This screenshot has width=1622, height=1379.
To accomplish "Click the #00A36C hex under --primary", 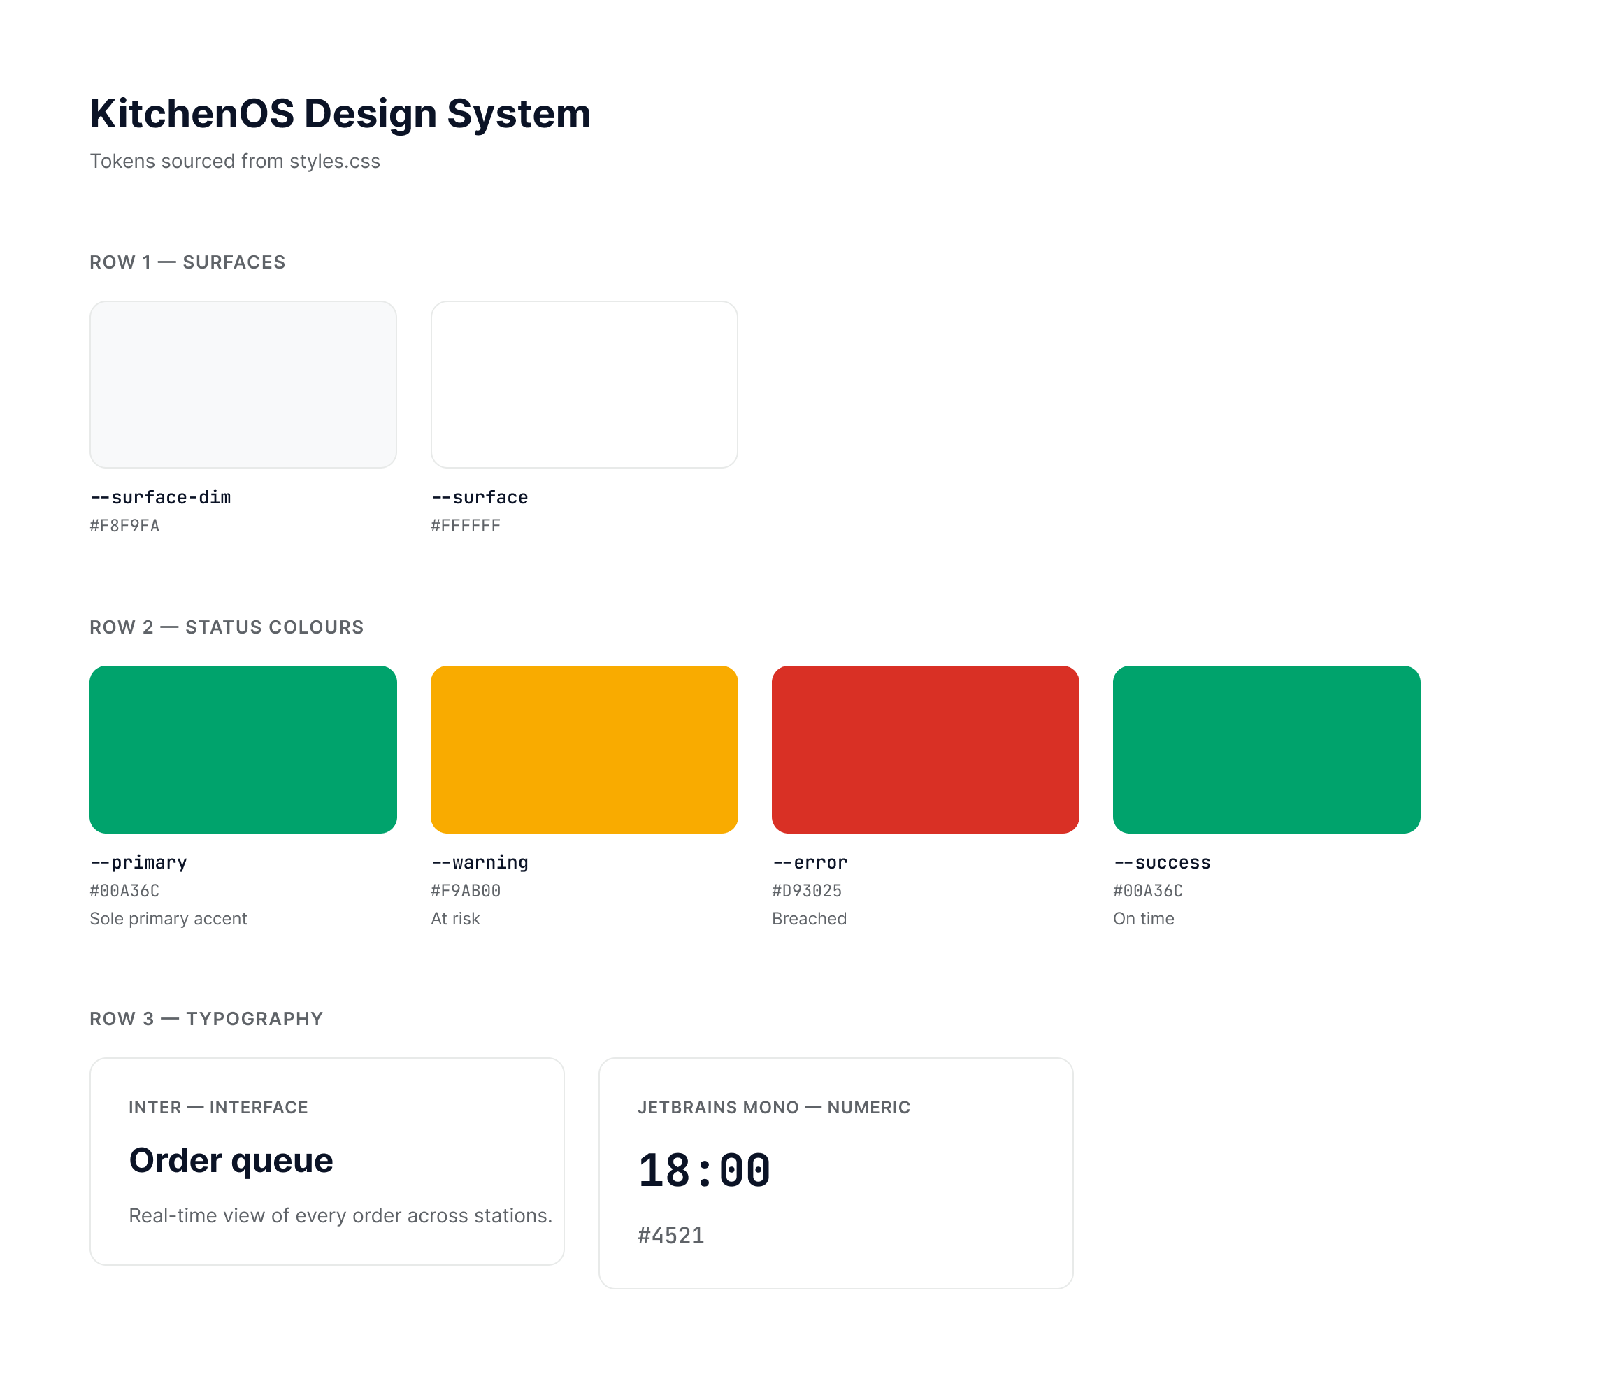I will (x=124, y=890).
